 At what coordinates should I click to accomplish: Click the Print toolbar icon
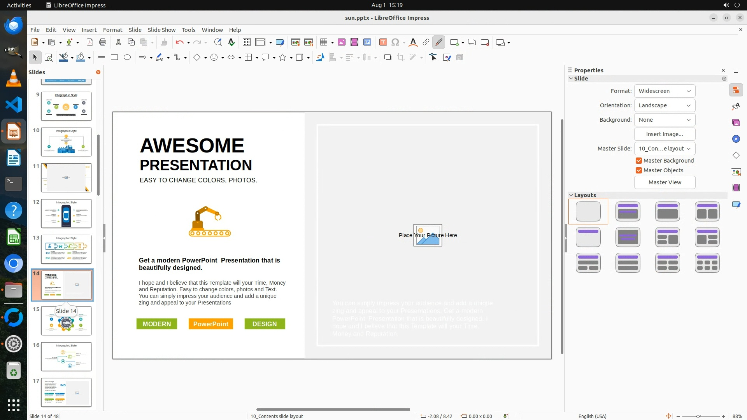pyautogui.click(x=103, y=42)
